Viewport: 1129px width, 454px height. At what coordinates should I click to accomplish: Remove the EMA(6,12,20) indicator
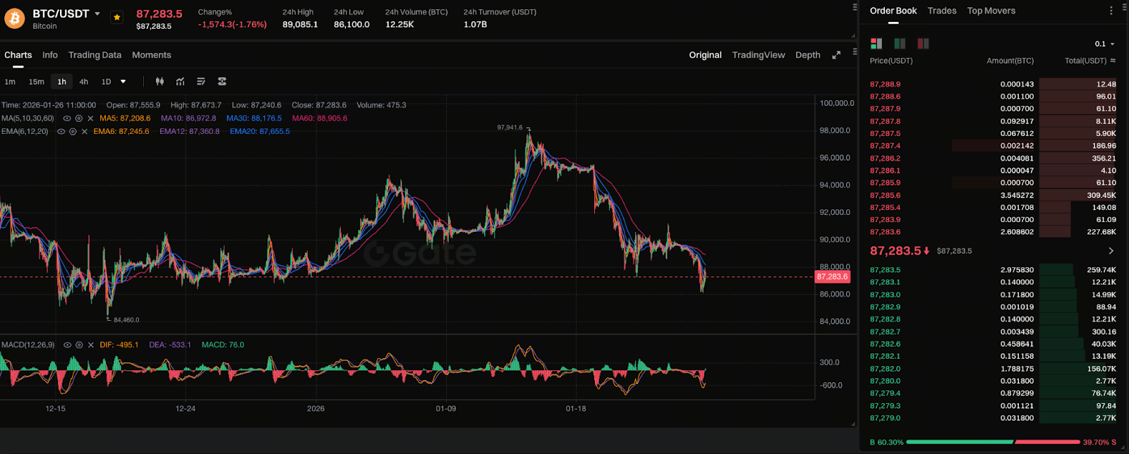(85, 132)
